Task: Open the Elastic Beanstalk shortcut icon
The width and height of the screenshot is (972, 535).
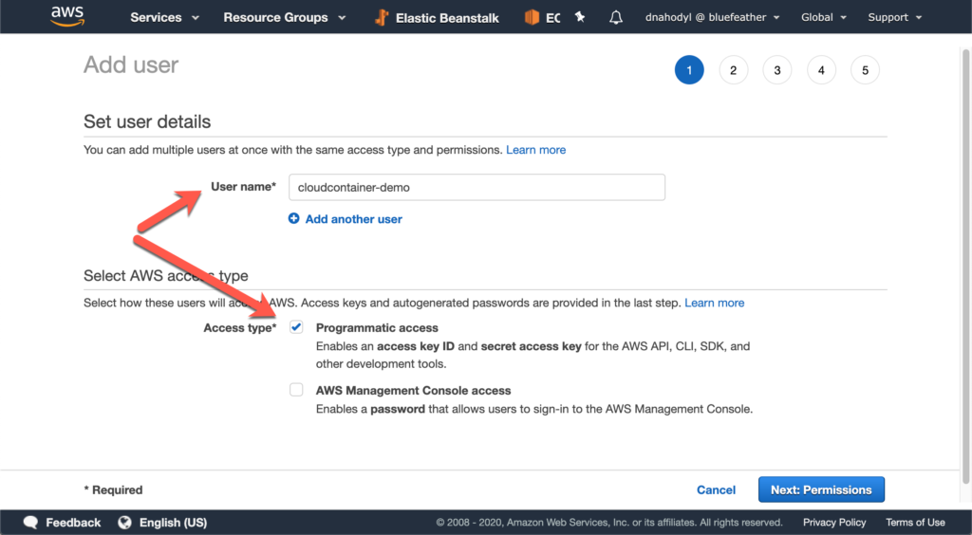Action: (x=381, y=17)
